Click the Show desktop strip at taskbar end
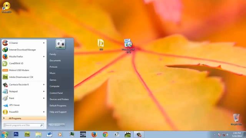This screenshot has width=246, height=138. (x=245, y=135)
